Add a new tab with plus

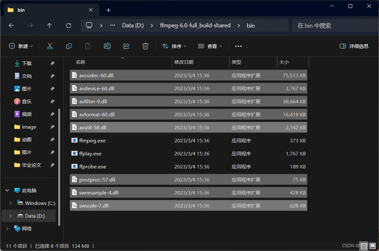[x=109, y=10]
